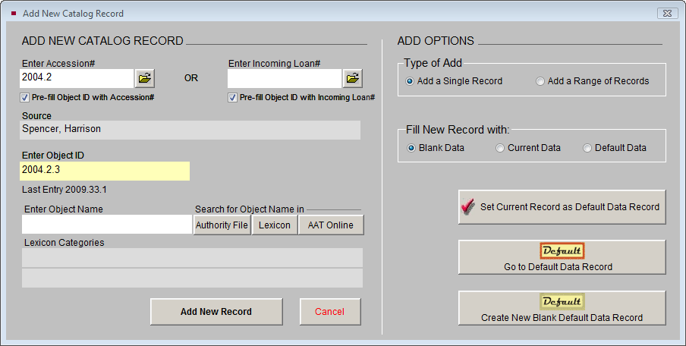Click the ADD NEW CATALOG RECORD heading
Viewport: 686px width, 346px height.
click(x=102, y=41)
